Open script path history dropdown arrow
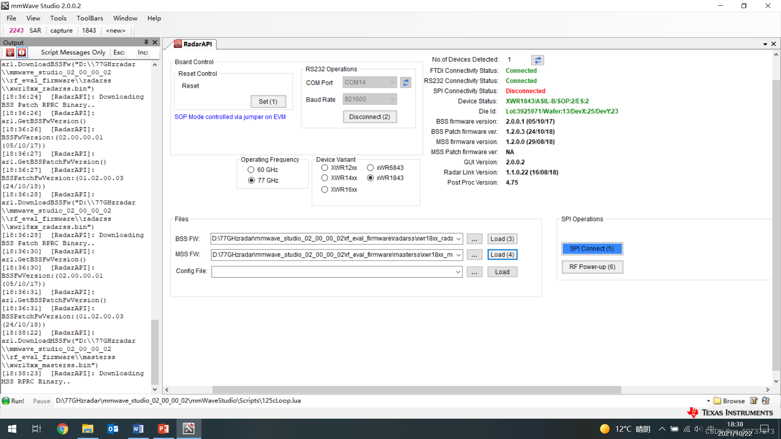 tap(708, 401)
